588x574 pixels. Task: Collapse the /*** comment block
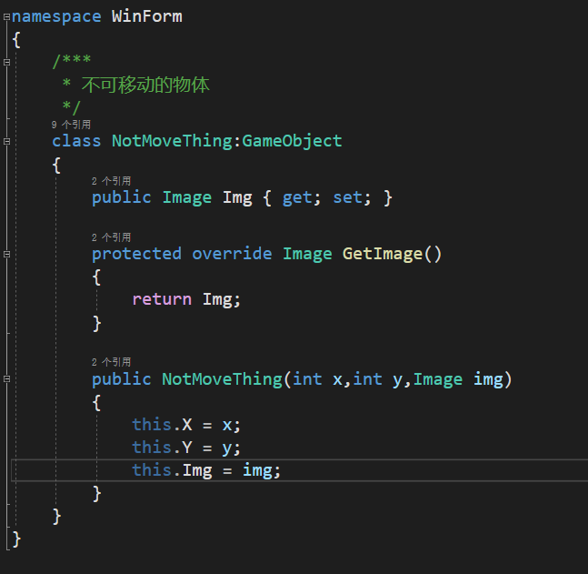[x=6, y=63]
